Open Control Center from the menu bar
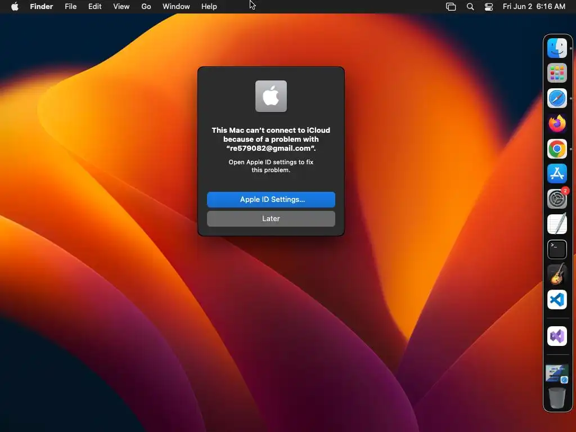 click(489, 7)
